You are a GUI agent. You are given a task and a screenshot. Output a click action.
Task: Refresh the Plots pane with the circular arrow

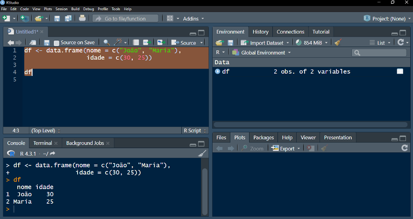(405, 148)
